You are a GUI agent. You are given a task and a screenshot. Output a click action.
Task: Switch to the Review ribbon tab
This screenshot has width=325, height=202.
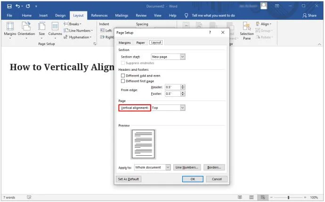141,16
